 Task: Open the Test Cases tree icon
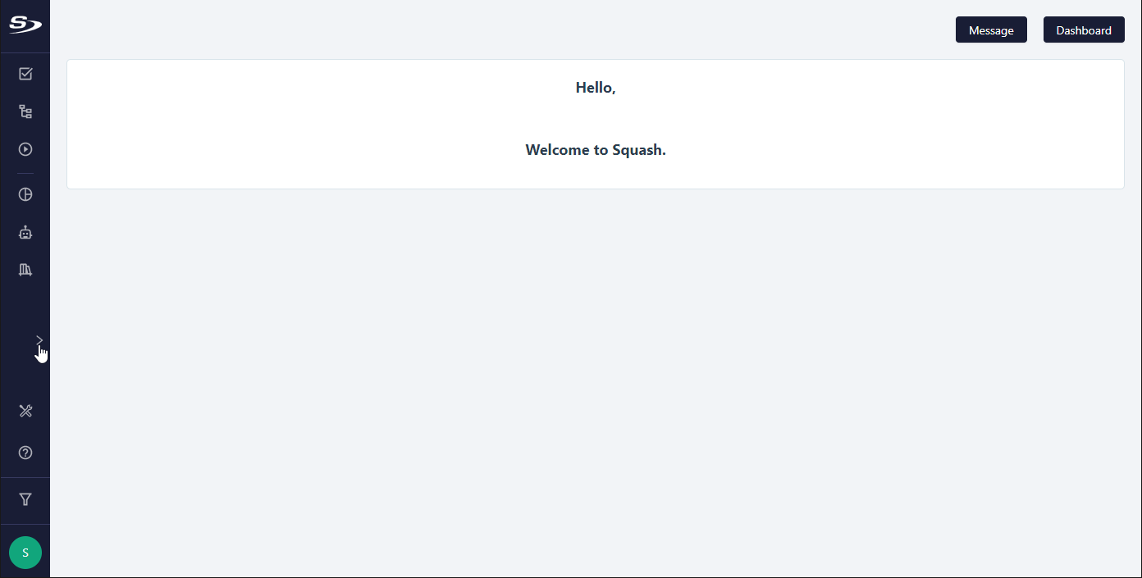point(25,112)
